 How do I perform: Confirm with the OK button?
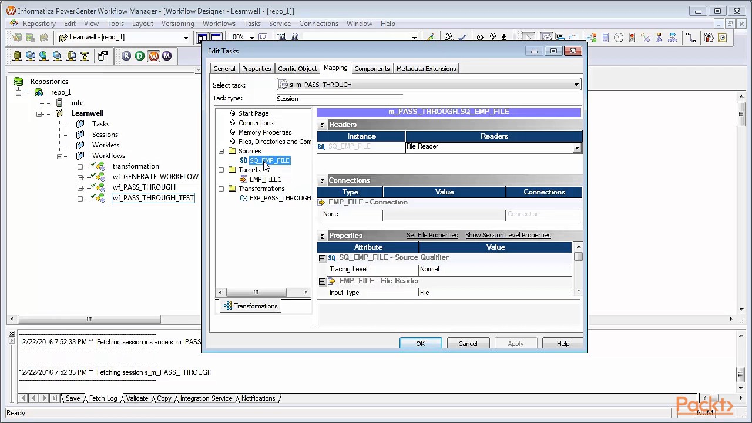[x=420, y=344]
